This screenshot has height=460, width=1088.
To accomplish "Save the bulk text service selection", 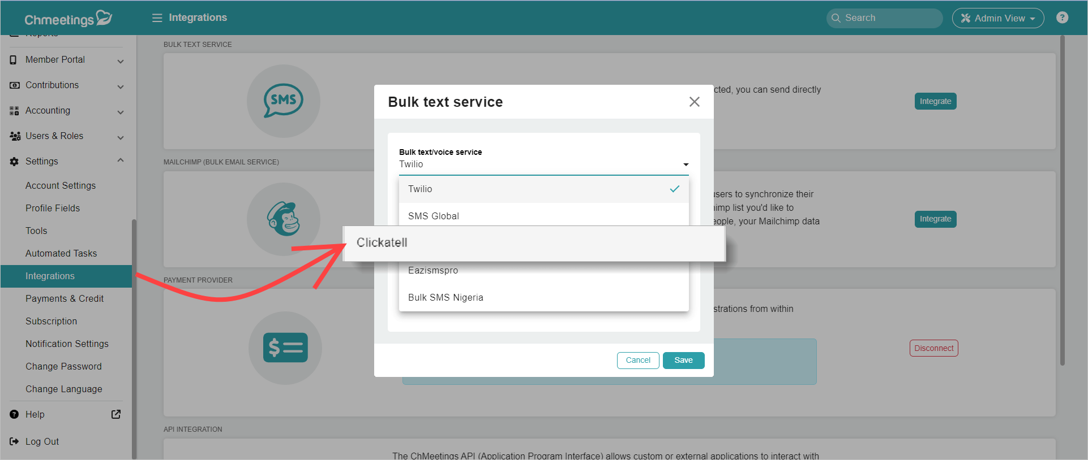I will [x=684, y=361].
